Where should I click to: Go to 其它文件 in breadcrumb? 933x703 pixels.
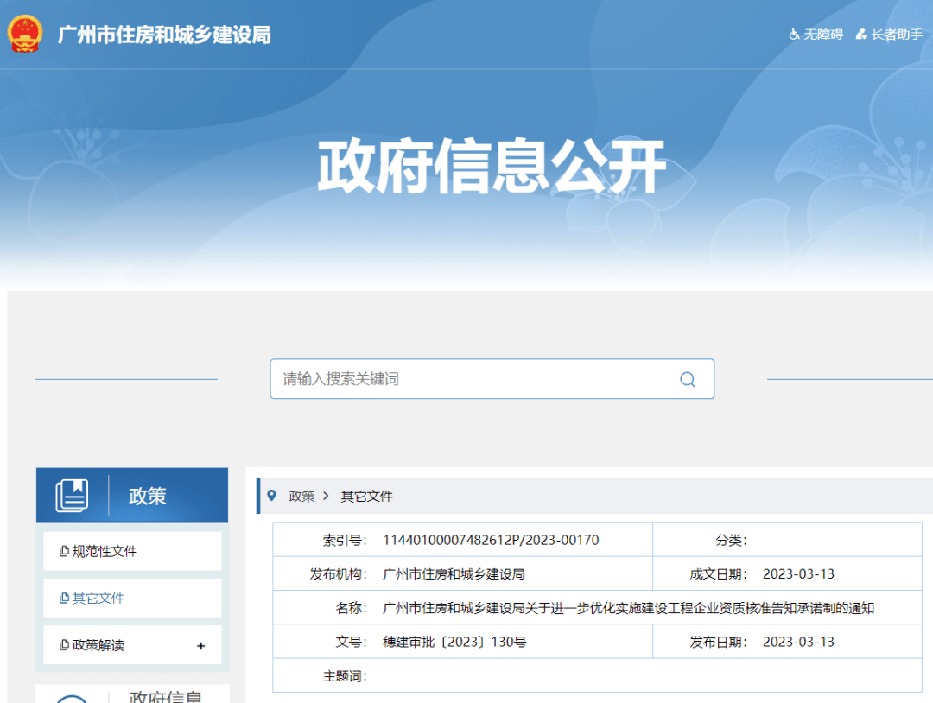366,496
